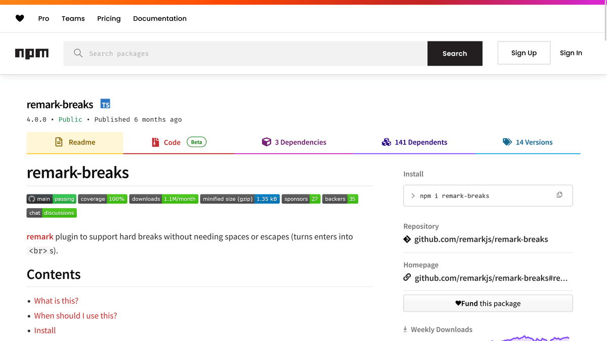Click the sponsors 27 badge
The height and width of the screenshot is (341, 607).
tap(301, 199)
